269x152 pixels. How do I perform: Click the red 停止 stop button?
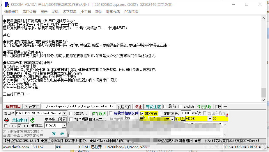point(138,107)
